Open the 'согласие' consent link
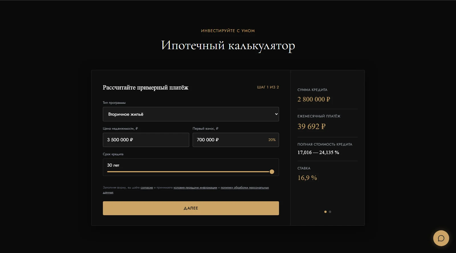 pos(147,188)
